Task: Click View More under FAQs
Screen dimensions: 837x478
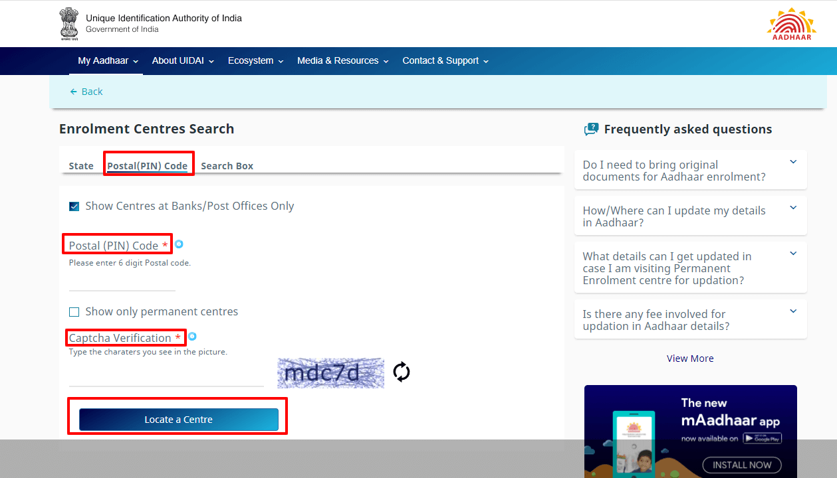Action: click(x=690, y=358)
